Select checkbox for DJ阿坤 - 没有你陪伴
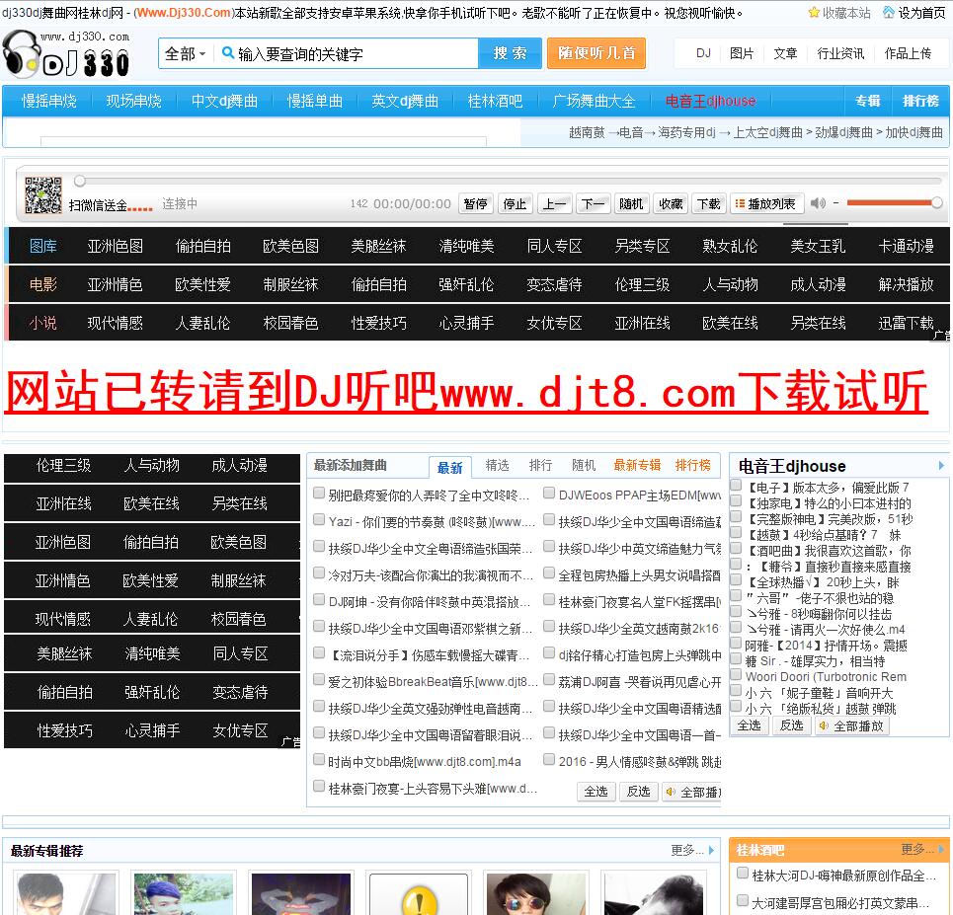Screen dimensions: 953x915 tap(318, 600)
